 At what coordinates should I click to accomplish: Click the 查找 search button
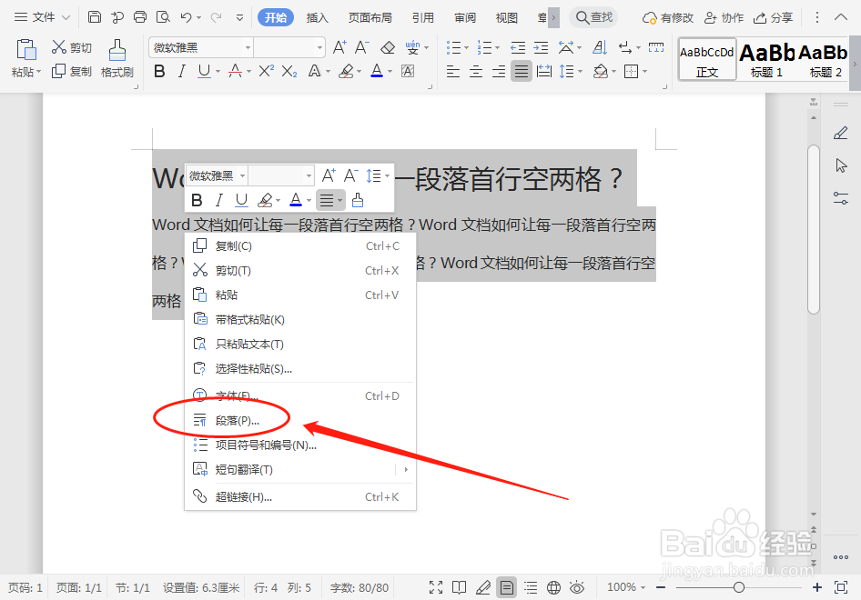593,17
